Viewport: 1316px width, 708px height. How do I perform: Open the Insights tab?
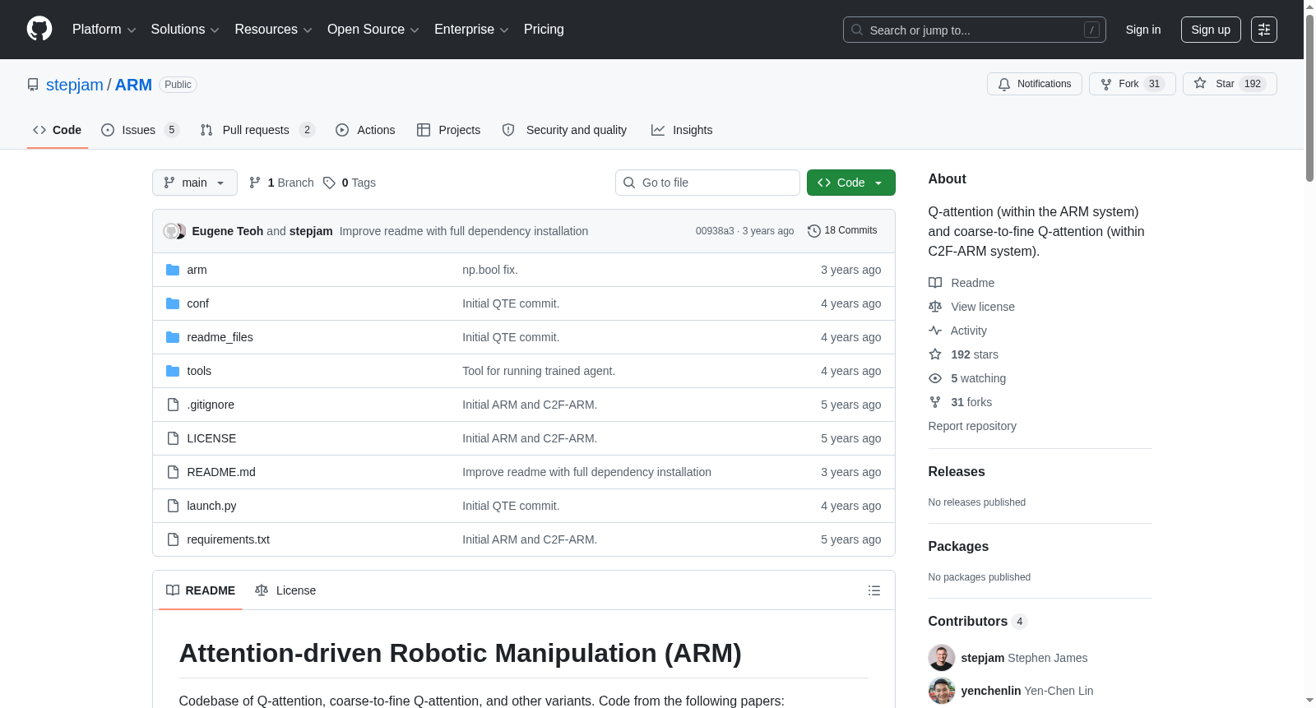point(682,130)
